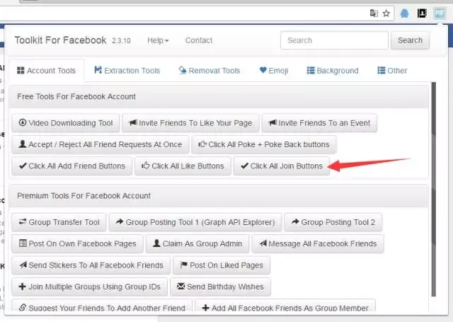Open Group Posting Tool 1 (Graph API Explorer)
Viewport: 453px width, 322px height.
195,222
